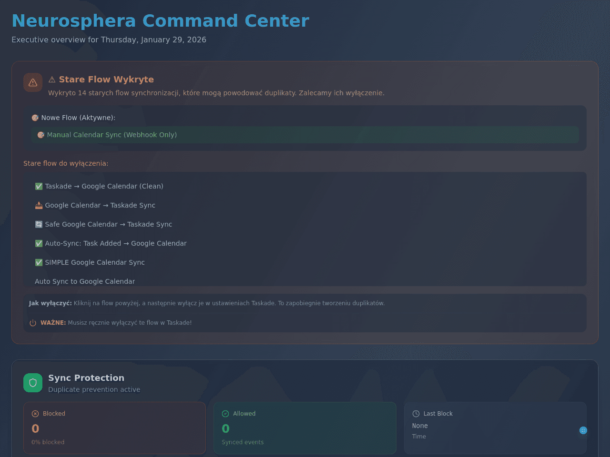This screenshot has width=610, height=457.
Task: Click the Stare Flow Wykryte heading
Action: point(101,79)
